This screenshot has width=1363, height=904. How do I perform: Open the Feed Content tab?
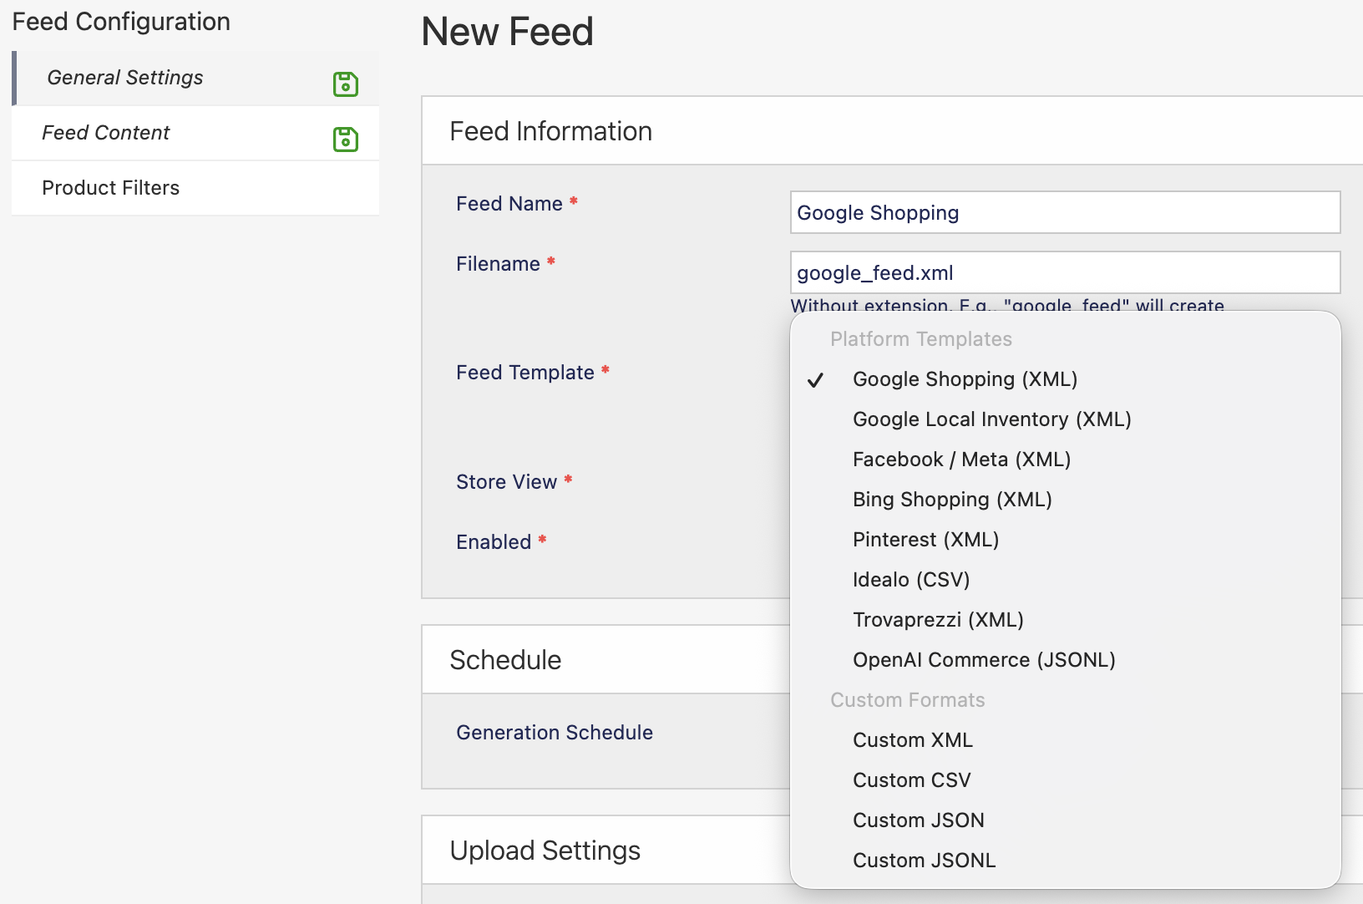tap(195, 133)
